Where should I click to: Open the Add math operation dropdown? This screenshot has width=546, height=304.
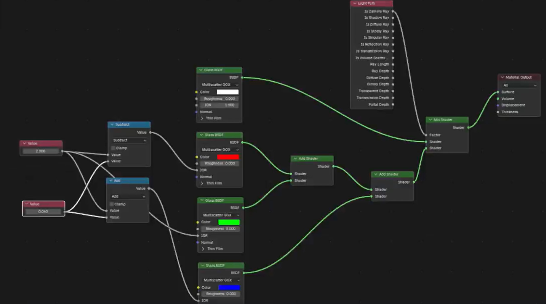pyautogui.click(x=128, y=196)
